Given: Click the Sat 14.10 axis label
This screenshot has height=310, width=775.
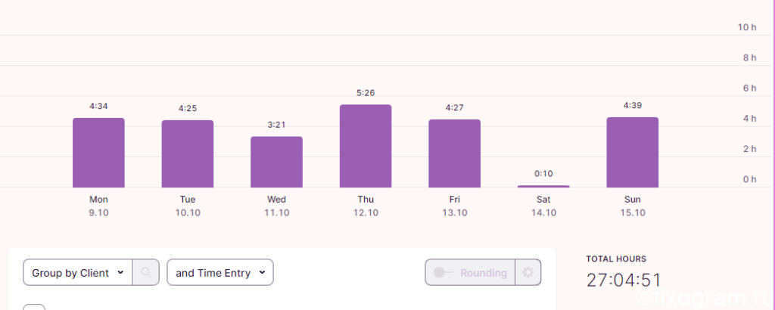Looking at the screenshot, I should pyautogui.click(x=543, y=206).
